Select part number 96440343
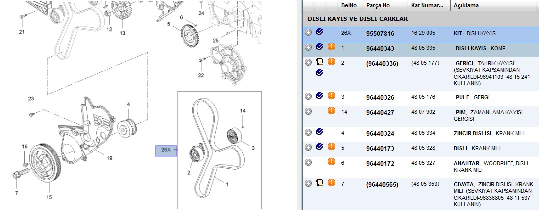Screen dimensions: 539x210 (380, 49)
